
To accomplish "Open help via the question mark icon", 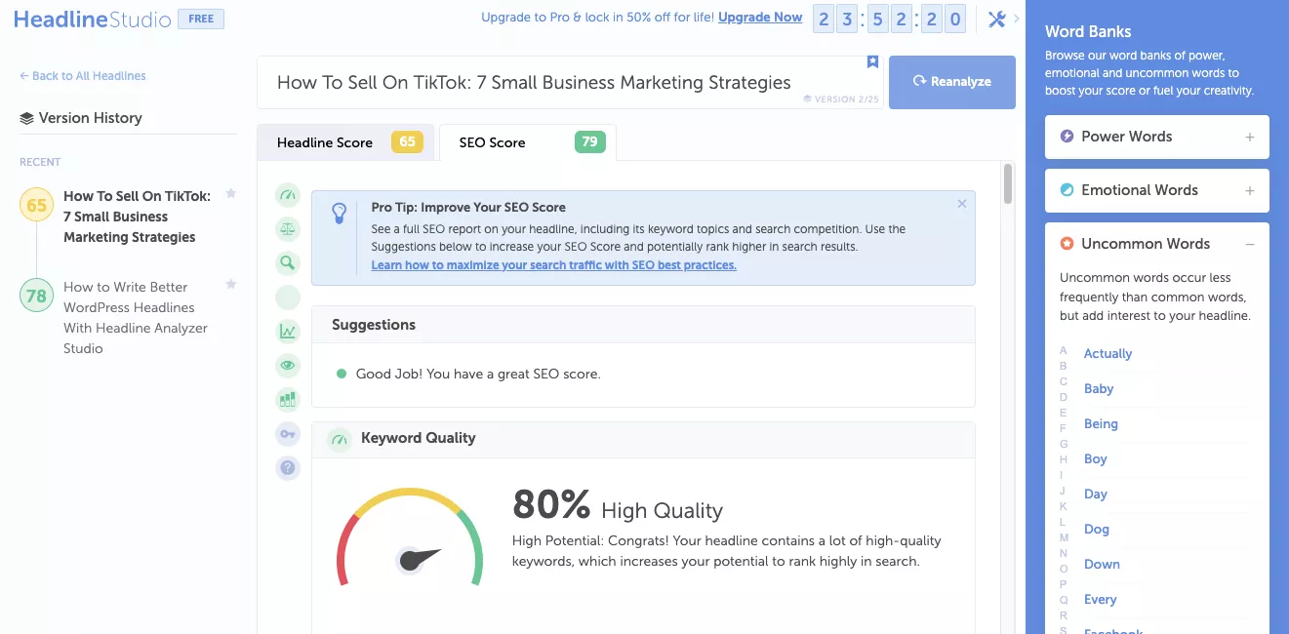I will click(x=287, y=468).
